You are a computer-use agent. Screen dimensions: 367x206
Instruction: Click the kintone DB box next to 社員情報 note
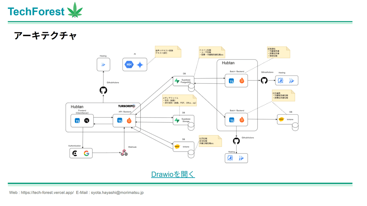click(183, 147)
